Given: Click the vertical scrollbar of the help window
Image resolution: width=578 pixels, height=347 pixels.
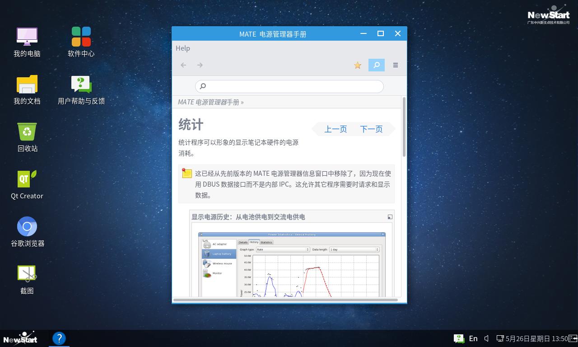Looking at the screenshot, I should 404,127.
